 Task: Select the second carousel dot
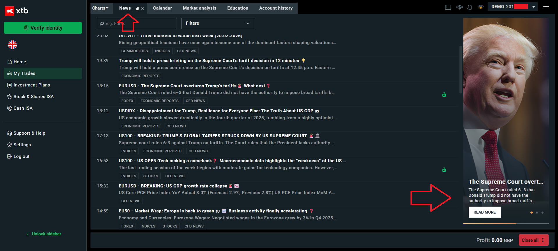click(x=537, y=212)
